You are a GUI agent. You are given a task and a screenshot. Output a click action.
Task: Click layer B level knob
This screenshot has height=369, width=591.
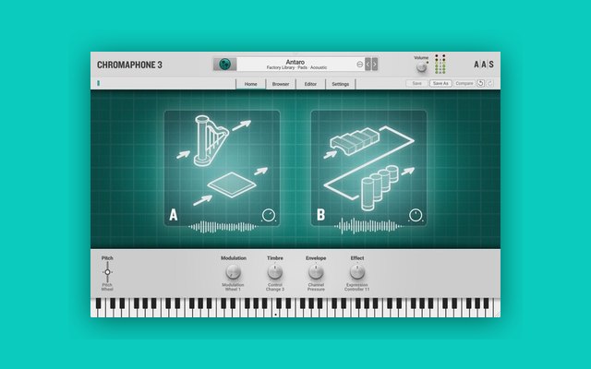pyautogui.click(x=416, y=215)
